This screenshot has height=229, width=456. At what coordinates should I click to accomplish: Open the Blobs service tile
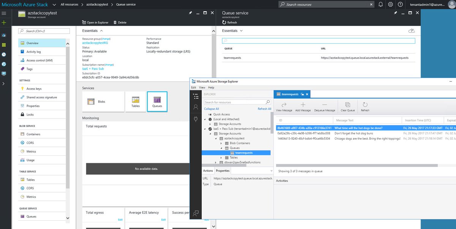[x=103, y=101]
